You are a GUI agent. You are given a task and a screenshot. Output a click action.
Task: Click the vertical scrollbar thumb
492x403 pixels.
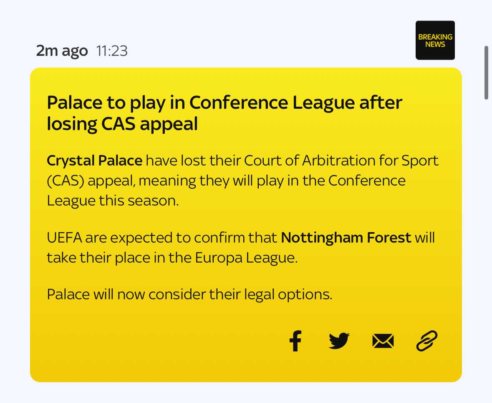486,73
